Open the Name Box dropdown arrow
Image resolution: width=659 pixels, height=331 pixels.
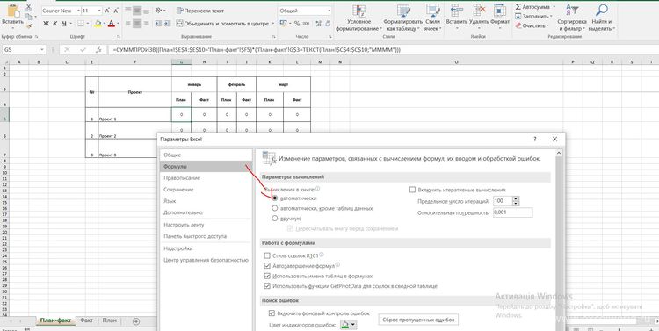(x=42, y=49)
